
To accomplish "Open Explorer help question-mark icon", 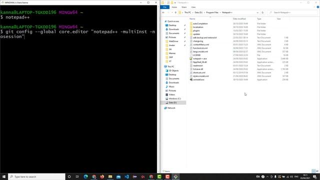I will (x=318, y=7).
